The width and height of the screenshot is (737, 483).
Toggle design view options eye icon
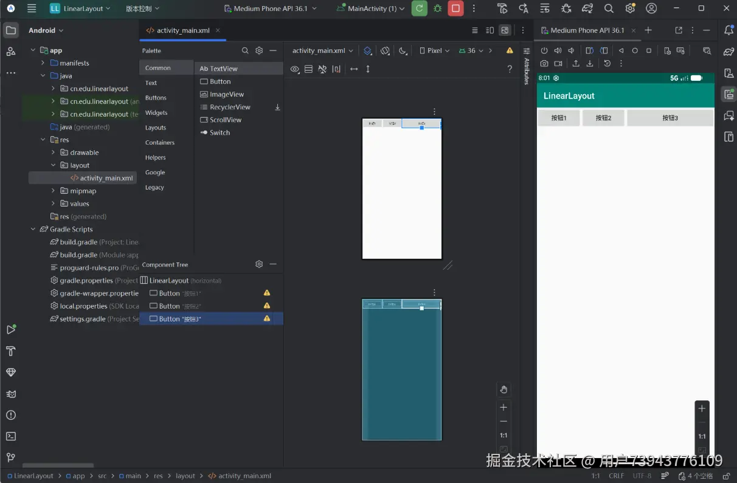coord(295,69)
